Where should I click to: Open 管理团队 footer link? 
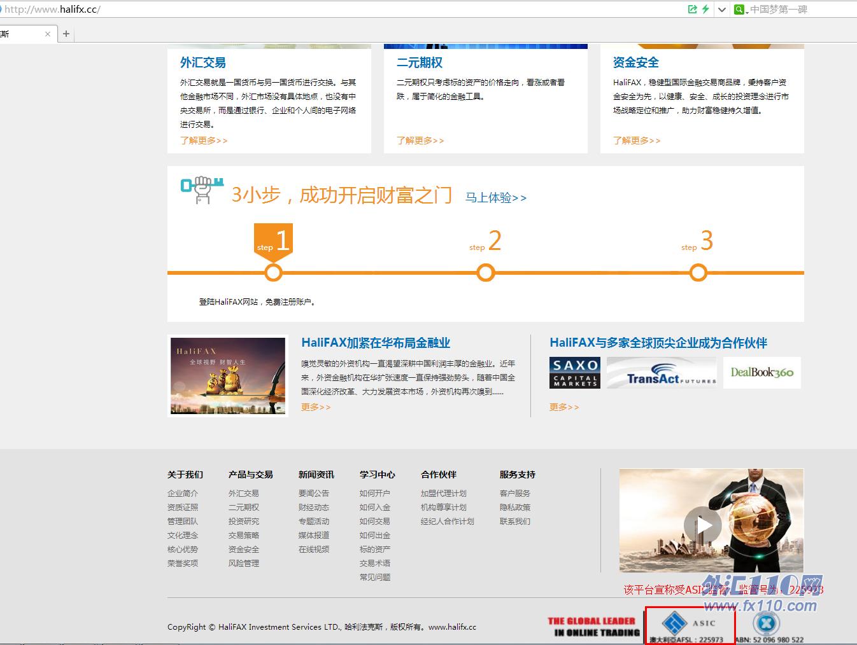pos(183,522)
